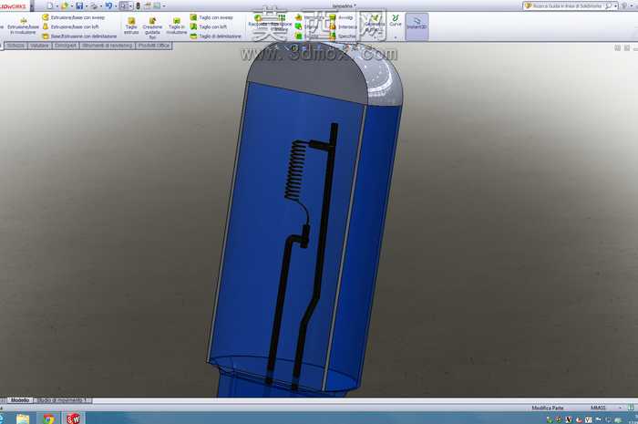Expand the New document dropdown arrow
This screenshot has width=638, height=424.
coord(57,6)
